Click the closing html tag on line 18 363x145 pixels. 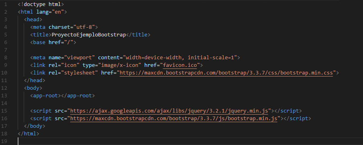[29, 134]
